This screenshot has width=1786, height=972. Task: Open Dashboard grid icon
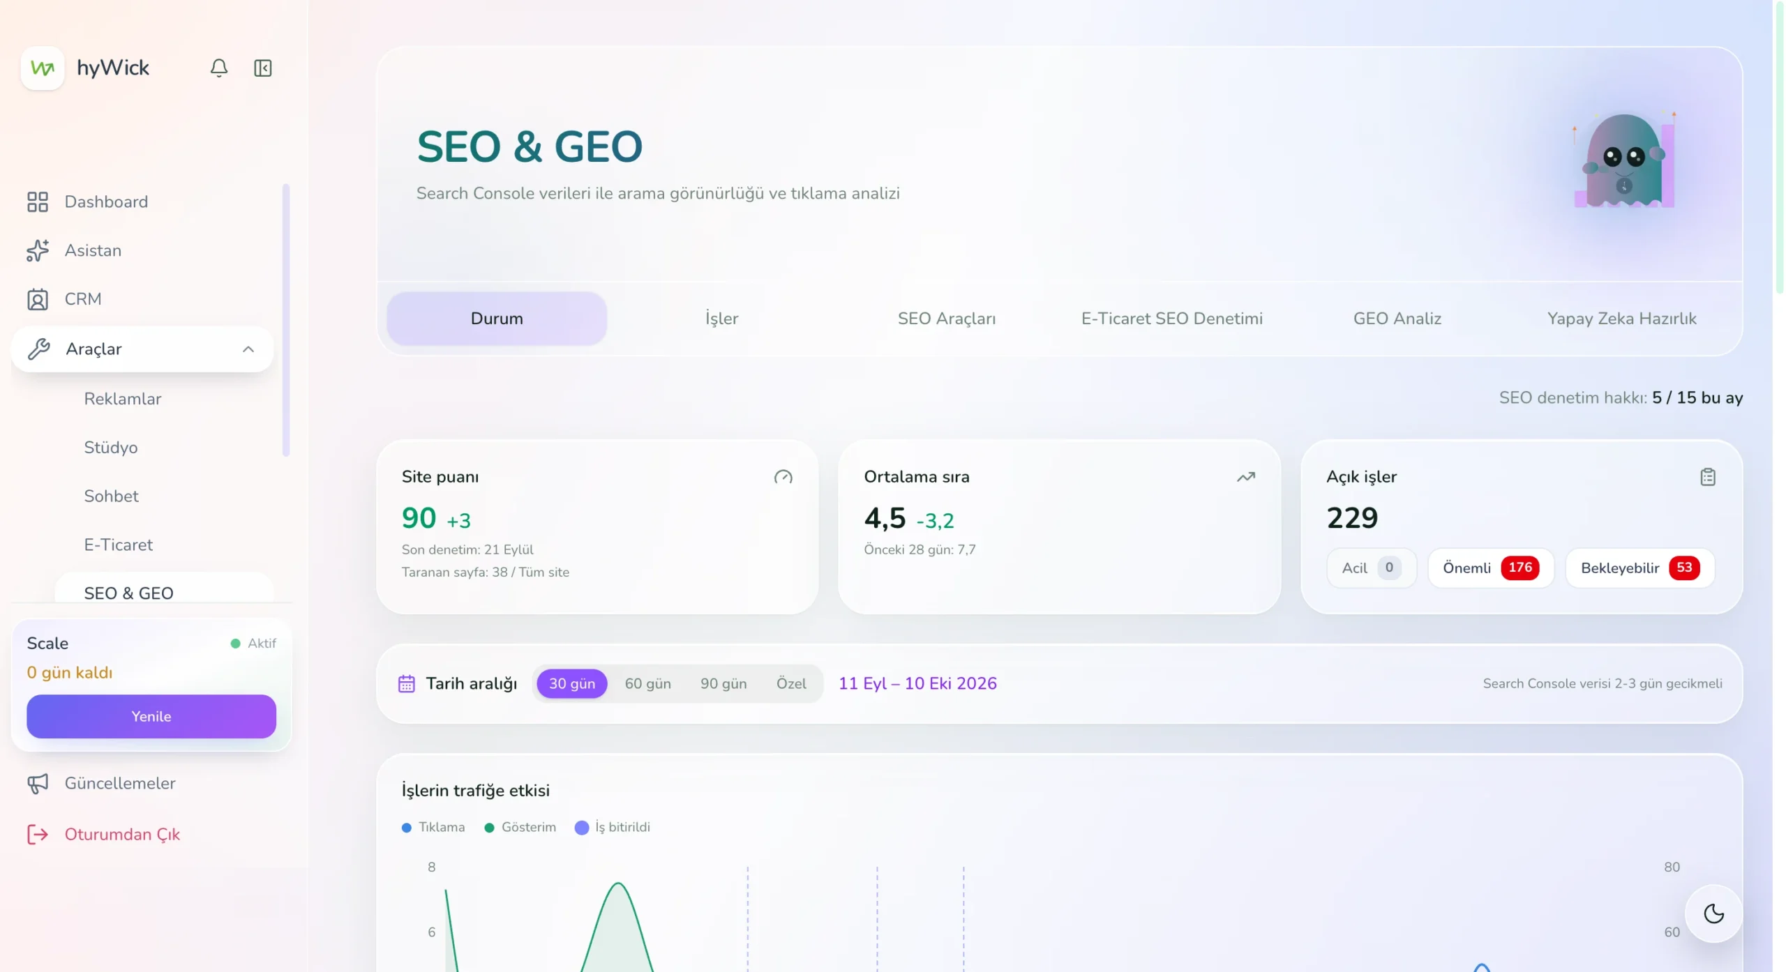tap(38, 202)
